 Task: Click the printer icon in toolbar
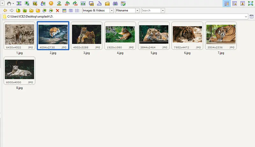point(115,4)
